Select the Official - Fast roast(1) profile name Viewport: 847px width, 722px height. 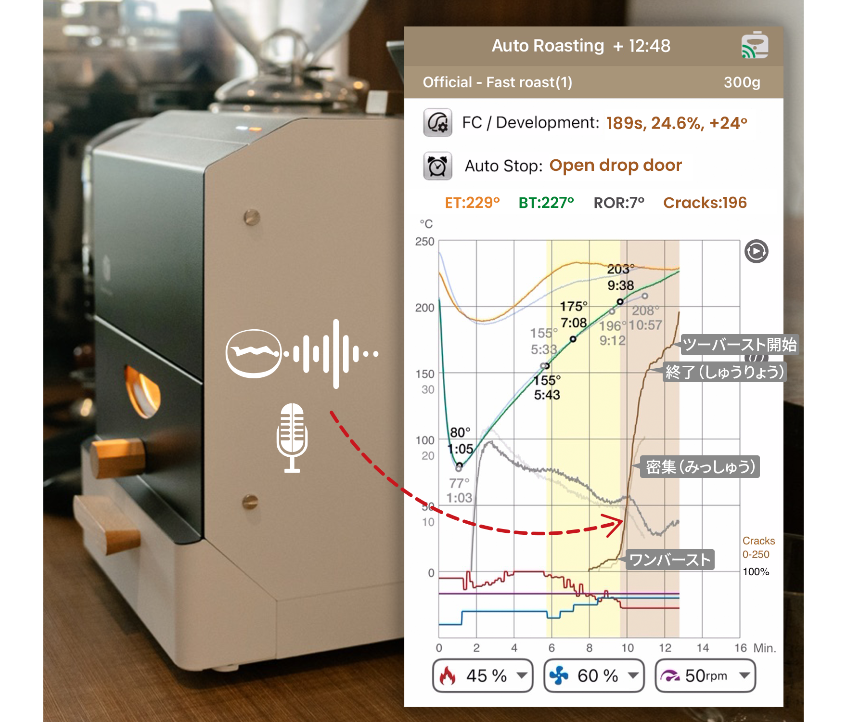pos(497,82)
